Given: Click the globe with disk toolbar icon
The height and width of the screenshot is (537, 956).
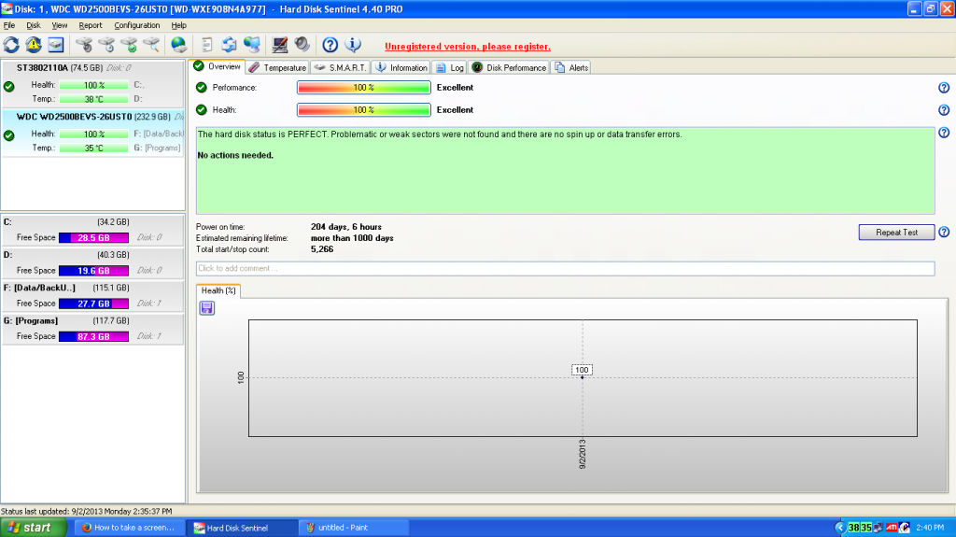Looking at the screenshot, I should (x=178, y=45).
